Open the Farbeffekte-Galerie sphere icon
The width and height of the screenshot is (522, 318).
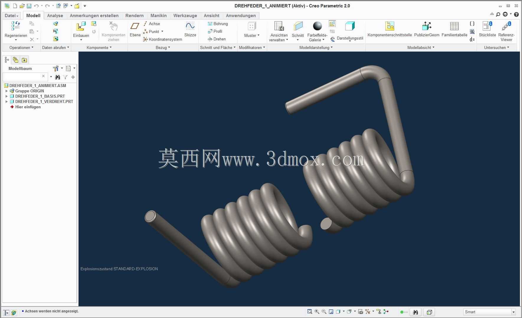pyautogui.click(x=318, y=26)
